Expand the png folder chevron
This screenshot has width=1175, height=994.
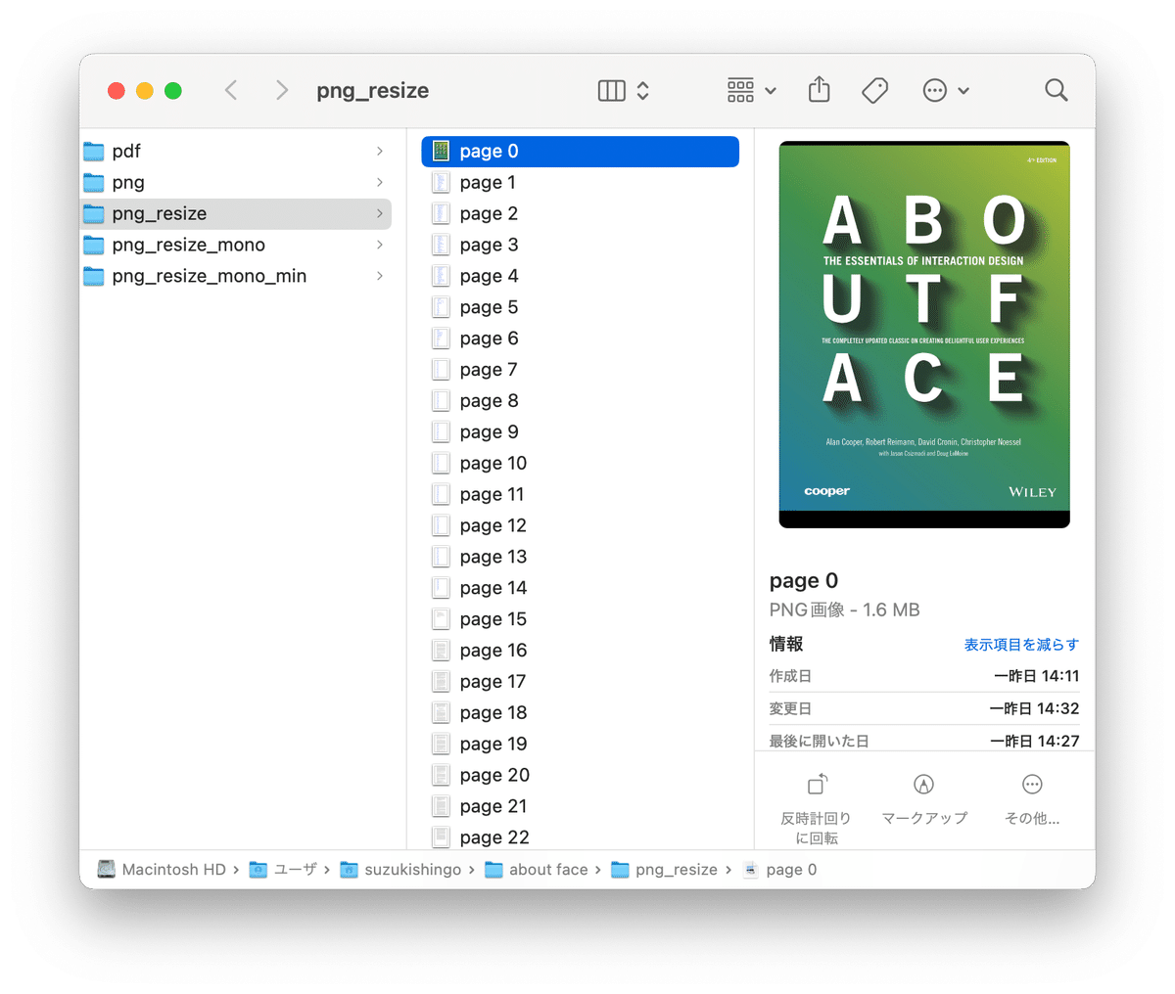(x=380, y=182)
